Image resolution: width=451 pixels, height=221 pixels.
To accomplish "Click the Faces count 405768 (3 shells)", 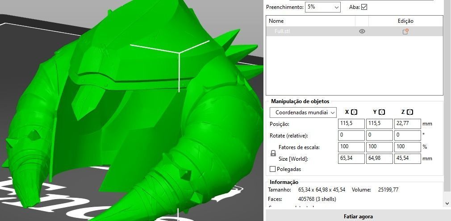I will pyautogui.click(x=317, y=199).
